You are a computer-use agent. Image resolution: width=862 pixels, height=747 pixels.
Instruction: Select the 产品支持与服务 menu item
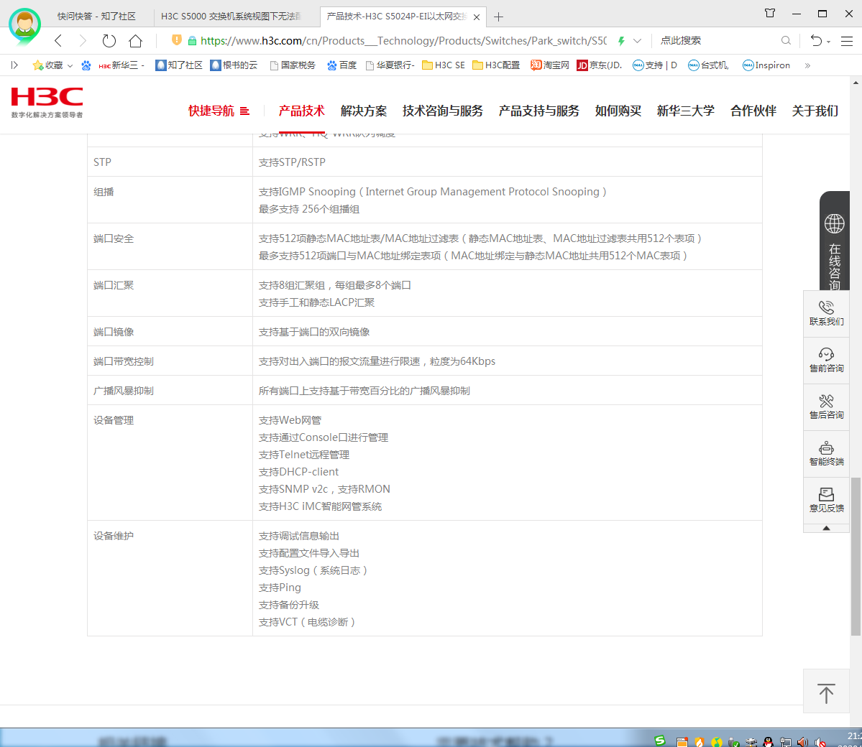(538, 111)
